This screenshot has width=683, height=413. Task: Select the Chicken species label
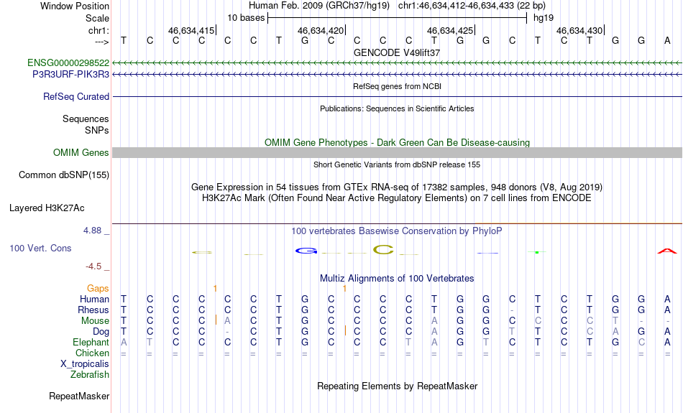[92, 353]
